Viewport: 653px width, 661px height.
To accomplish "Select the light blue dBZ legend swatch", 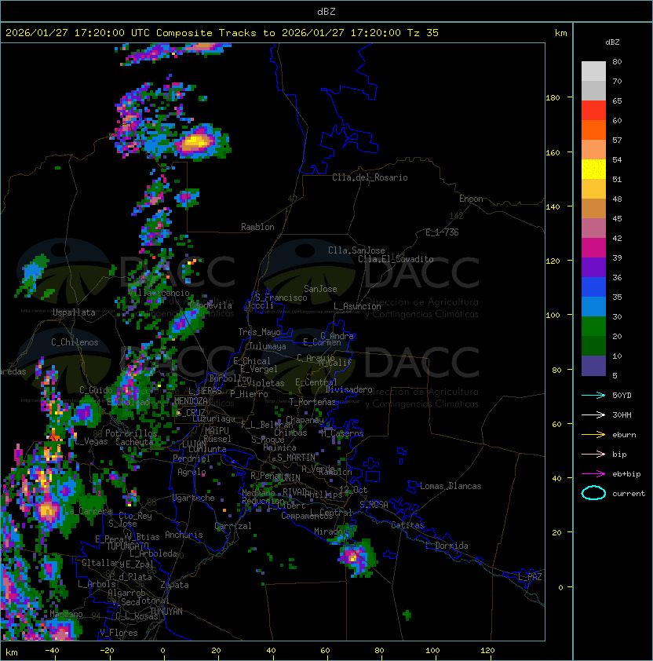I will [593, 306].
